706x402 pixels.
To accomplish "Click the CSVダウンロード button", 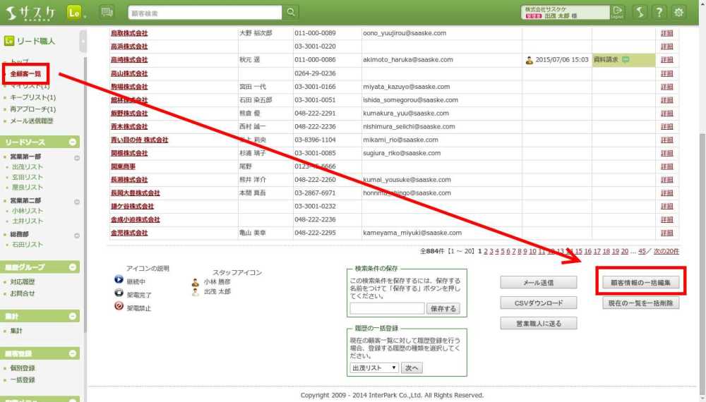I will [539, 303].
